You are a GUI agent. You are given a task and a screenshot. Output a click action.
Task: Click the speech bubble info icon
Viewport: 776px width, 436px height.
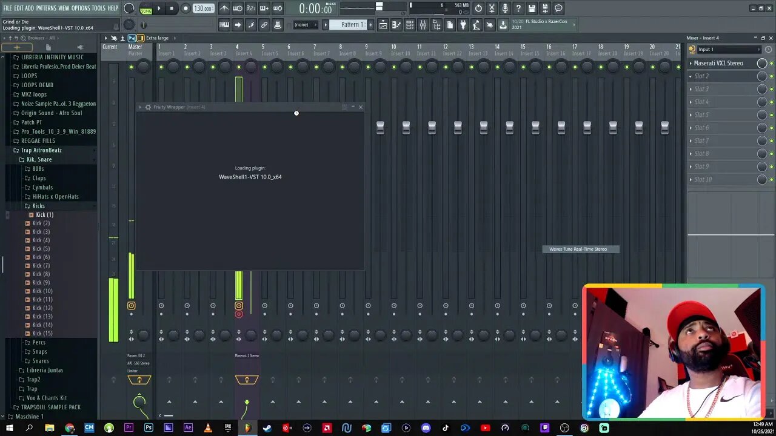point(558,8)
